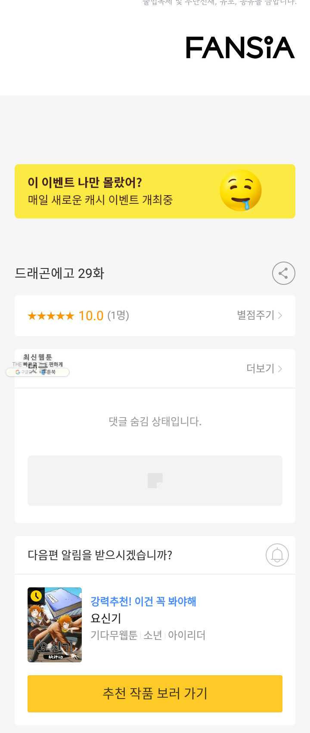The image size is (310, 733).
Task: Open the 요신기 cover thumbnail
Action: coord(55,625)
